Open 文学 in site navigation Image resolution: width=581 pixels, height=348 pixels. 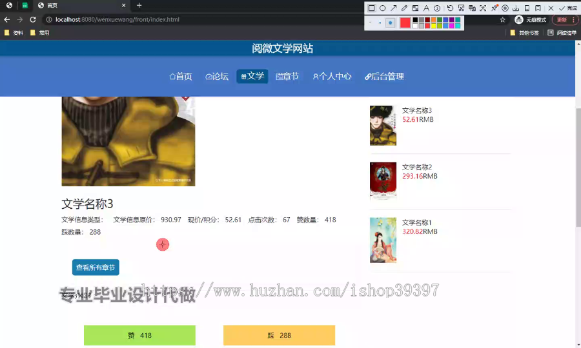pyautogui.click(x=252, y=76)
